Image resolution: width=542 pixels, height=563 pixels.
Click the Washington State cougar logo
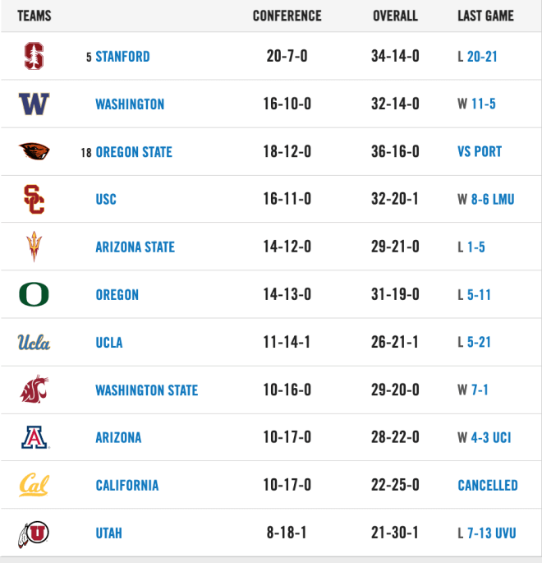click(34, 390)
